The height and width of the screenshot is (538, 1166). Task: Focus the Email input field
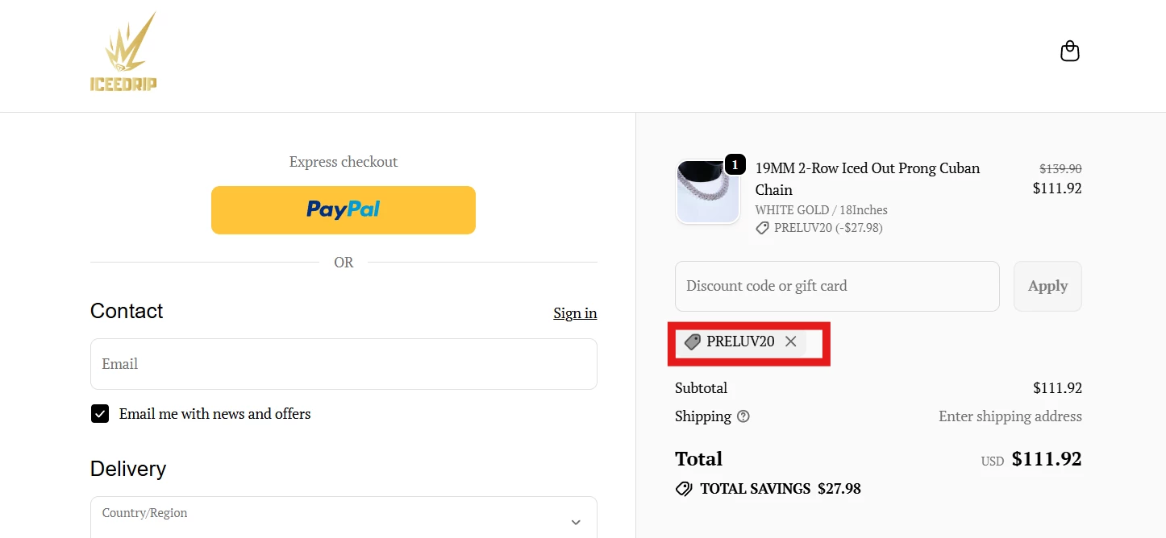[x=344, y=364]
